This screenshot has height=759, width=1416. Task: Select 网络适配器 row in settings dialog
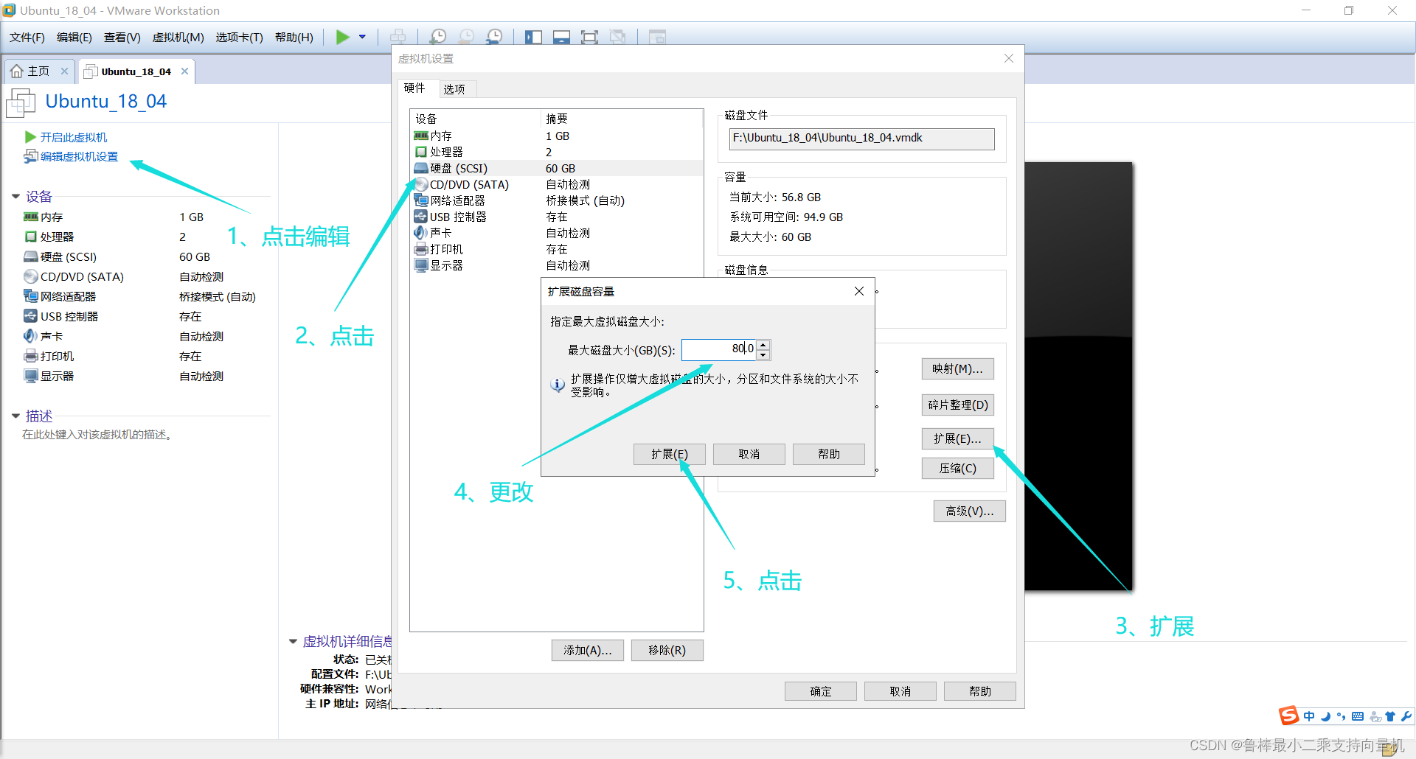[x=557, y=200]
